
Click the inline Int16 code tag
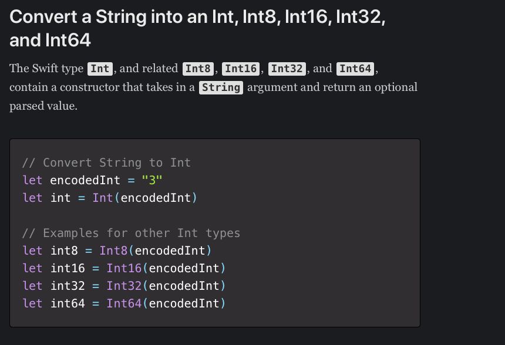tap(241, 69)
